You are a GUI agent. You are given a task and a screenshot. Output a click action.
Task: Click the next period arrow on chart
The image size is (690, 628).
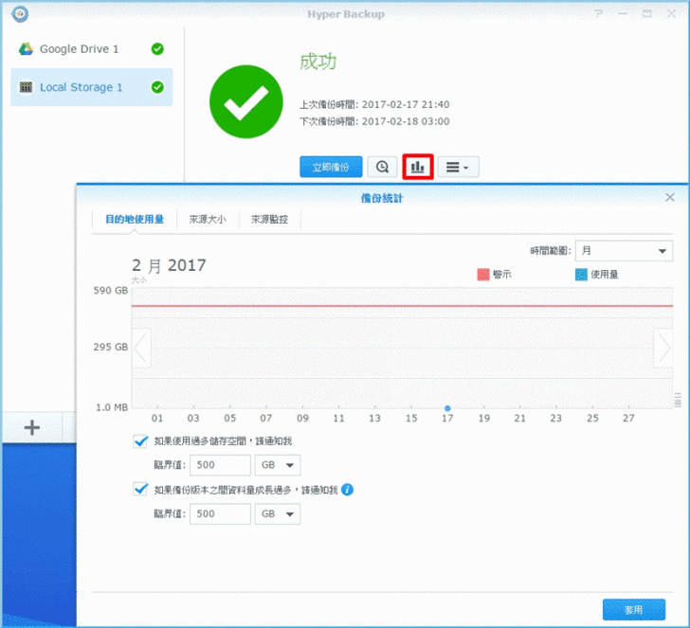click(663, 349)
